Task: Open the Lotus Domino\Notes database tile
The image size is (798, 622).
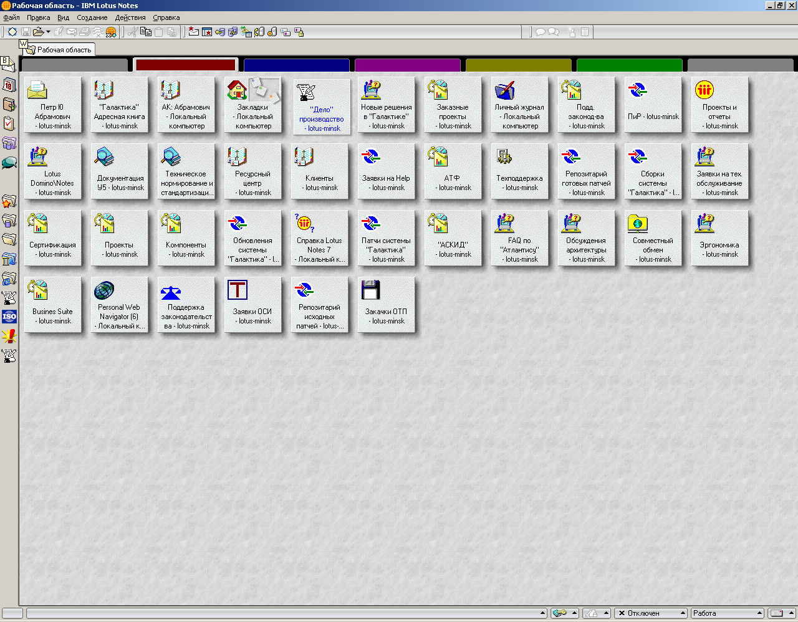Action: (x=53, y=171)
